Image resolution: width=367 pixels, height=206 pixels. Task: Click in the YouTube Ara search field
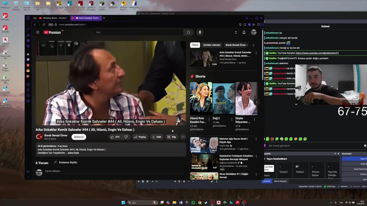(x=138, y=32)
